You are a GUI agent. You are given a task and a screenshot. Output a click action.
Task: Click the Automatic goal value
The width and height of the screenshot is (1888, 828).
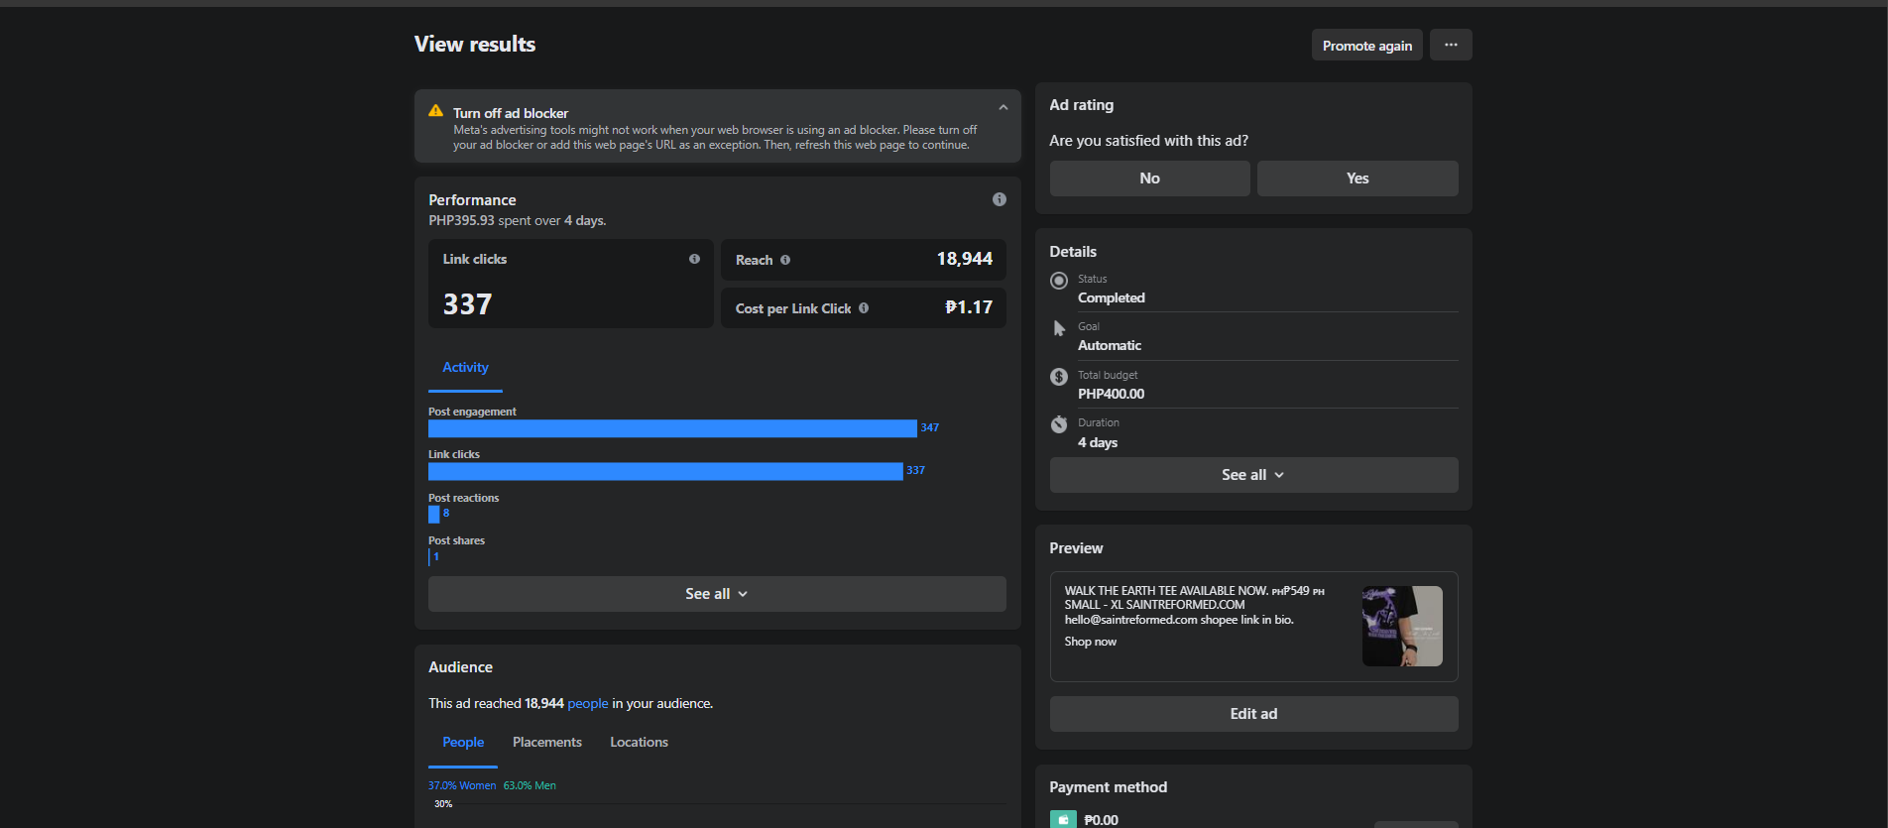pyautogui.click(x=1110, y=345)
